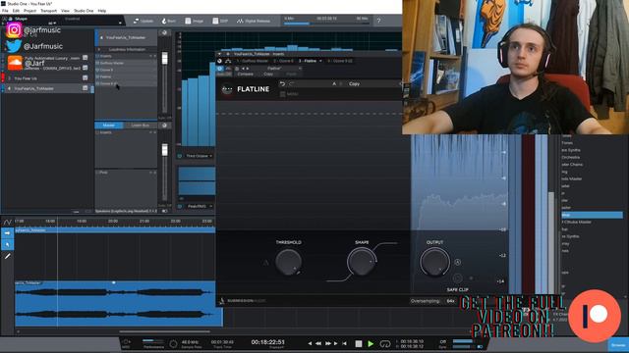The image size is (629, 353).
Task: Select the Gullfoss Master insert in track column
Action: pyautogui.click(x=126, y=63)
